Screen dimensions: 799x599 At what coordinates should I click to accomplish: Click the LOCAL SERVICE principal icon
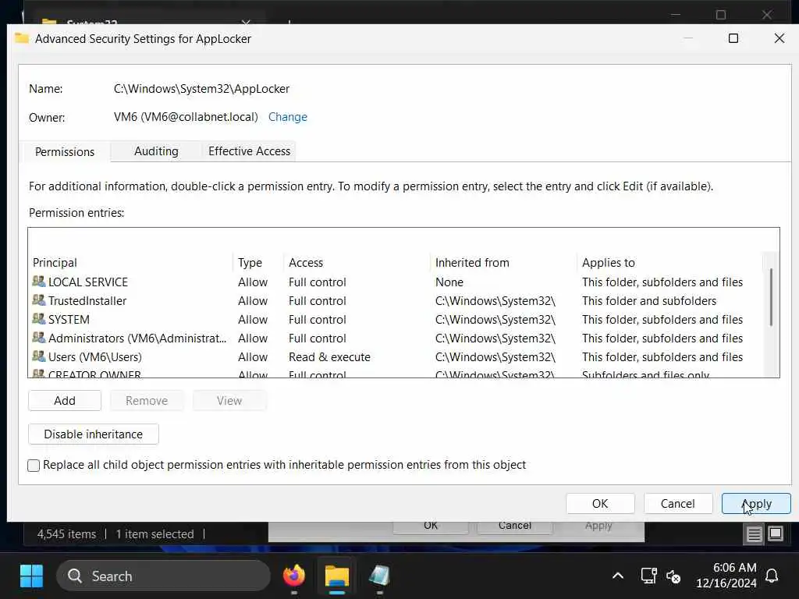[x=39, y=281]
